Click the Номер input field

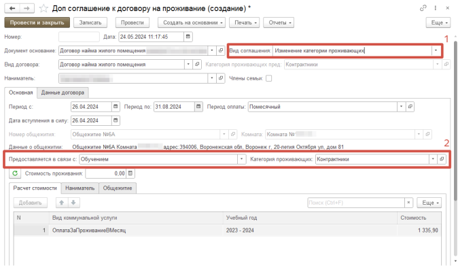tap(79, 37)
